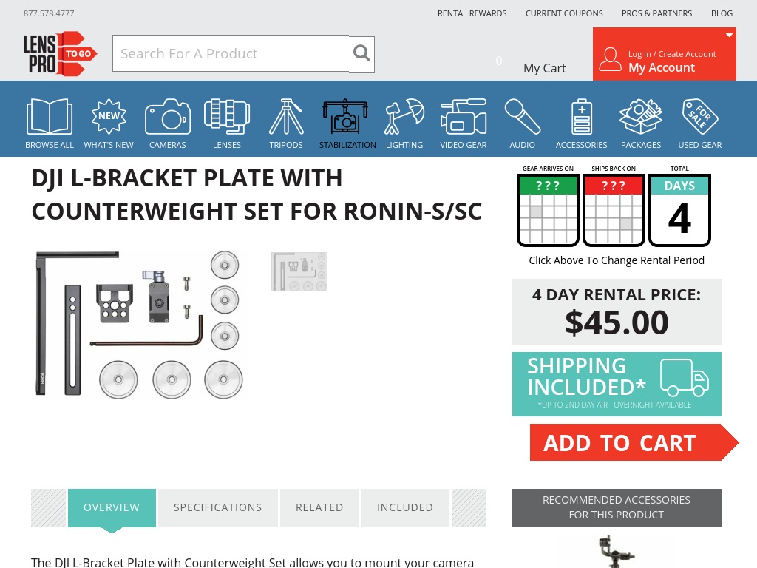The width and height of the screenshot is (757, 568).
Task: Open the Used Gear for-sale tag icon
Action: click(700, 116)
